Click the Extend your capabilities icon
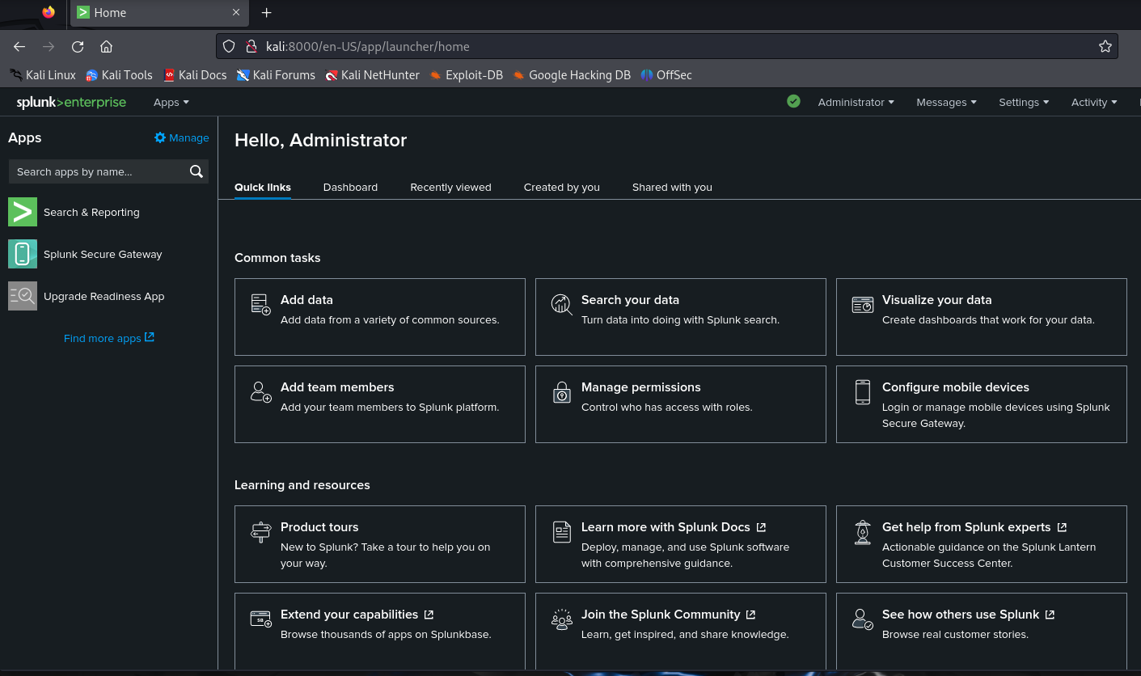The image size is (1141, 676). click(x=260, y=619)
